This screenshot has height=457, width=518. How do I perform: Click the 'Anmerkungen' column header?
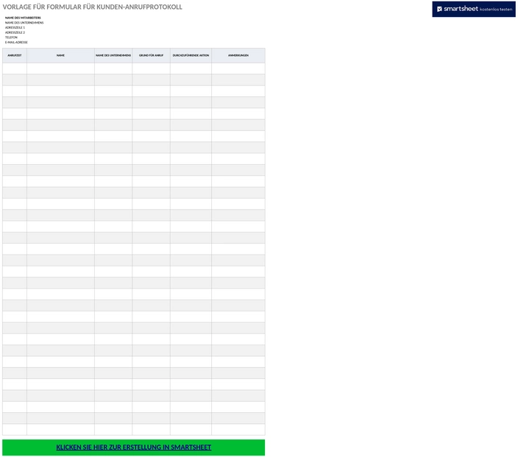pyautogui.click(x=238, y=55)
